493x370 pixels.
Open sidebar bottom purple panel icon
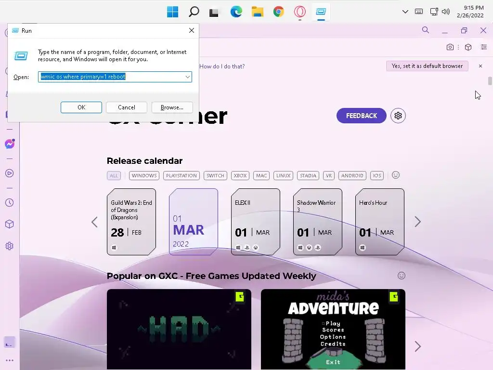[10, 343]
